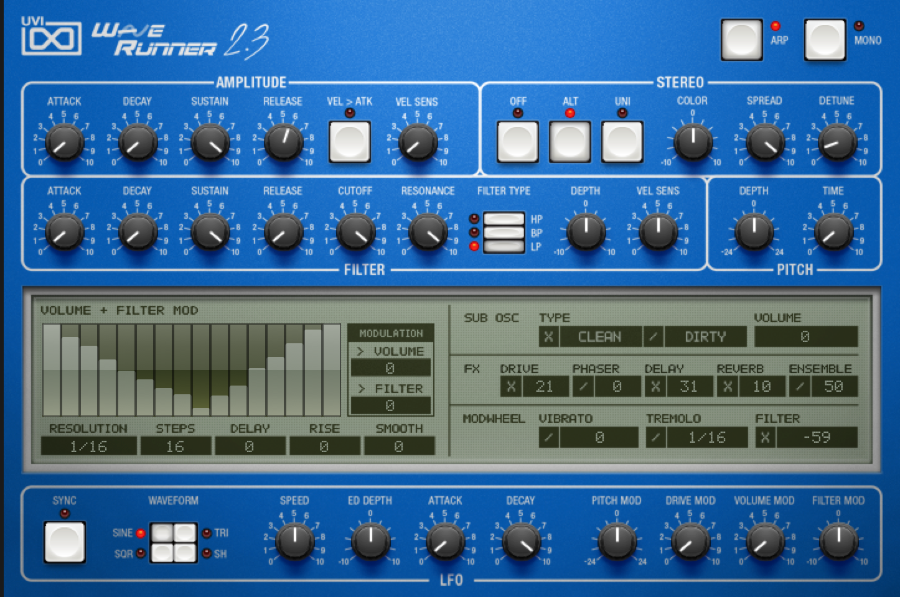Click the LFO SPEED knob
The width and height of the screenshot is (900, 597).
(294, 541)
